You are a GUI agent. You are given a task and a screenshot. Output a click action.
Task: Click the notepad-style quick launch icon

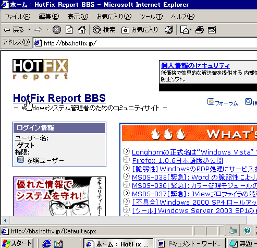point(58,244)
